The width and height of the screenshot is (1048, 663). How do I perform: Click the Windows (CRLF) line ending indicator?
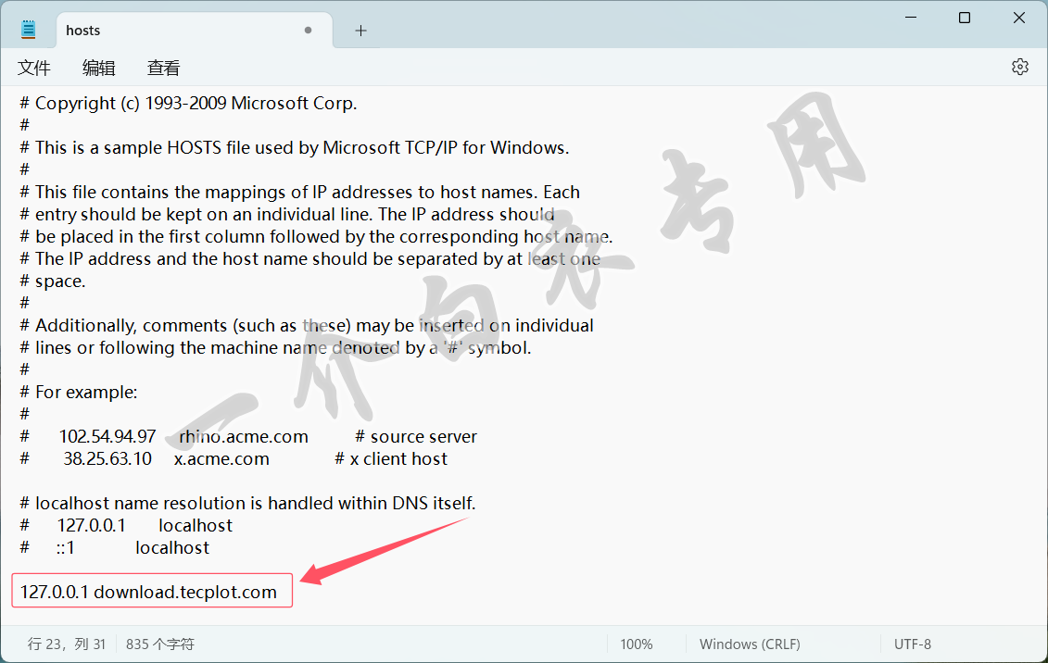coord(750,644)
